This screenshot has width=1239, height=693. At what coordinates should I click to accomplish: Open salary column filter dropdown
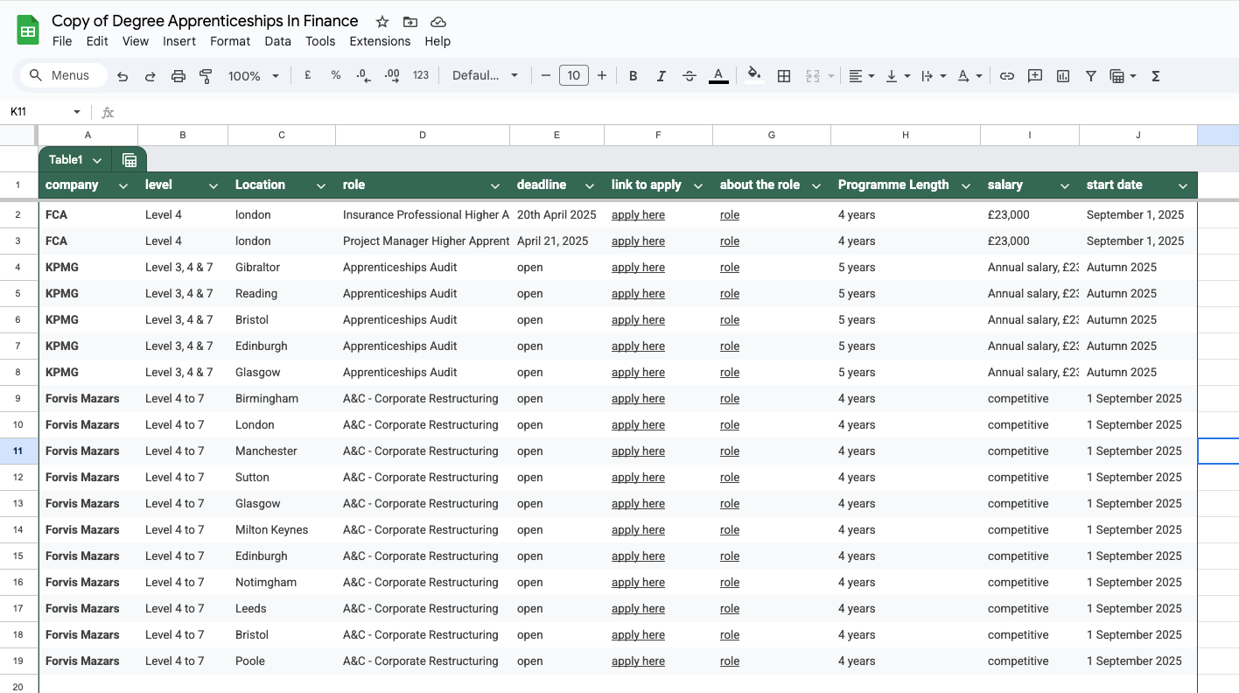[x=1065, y=185]
